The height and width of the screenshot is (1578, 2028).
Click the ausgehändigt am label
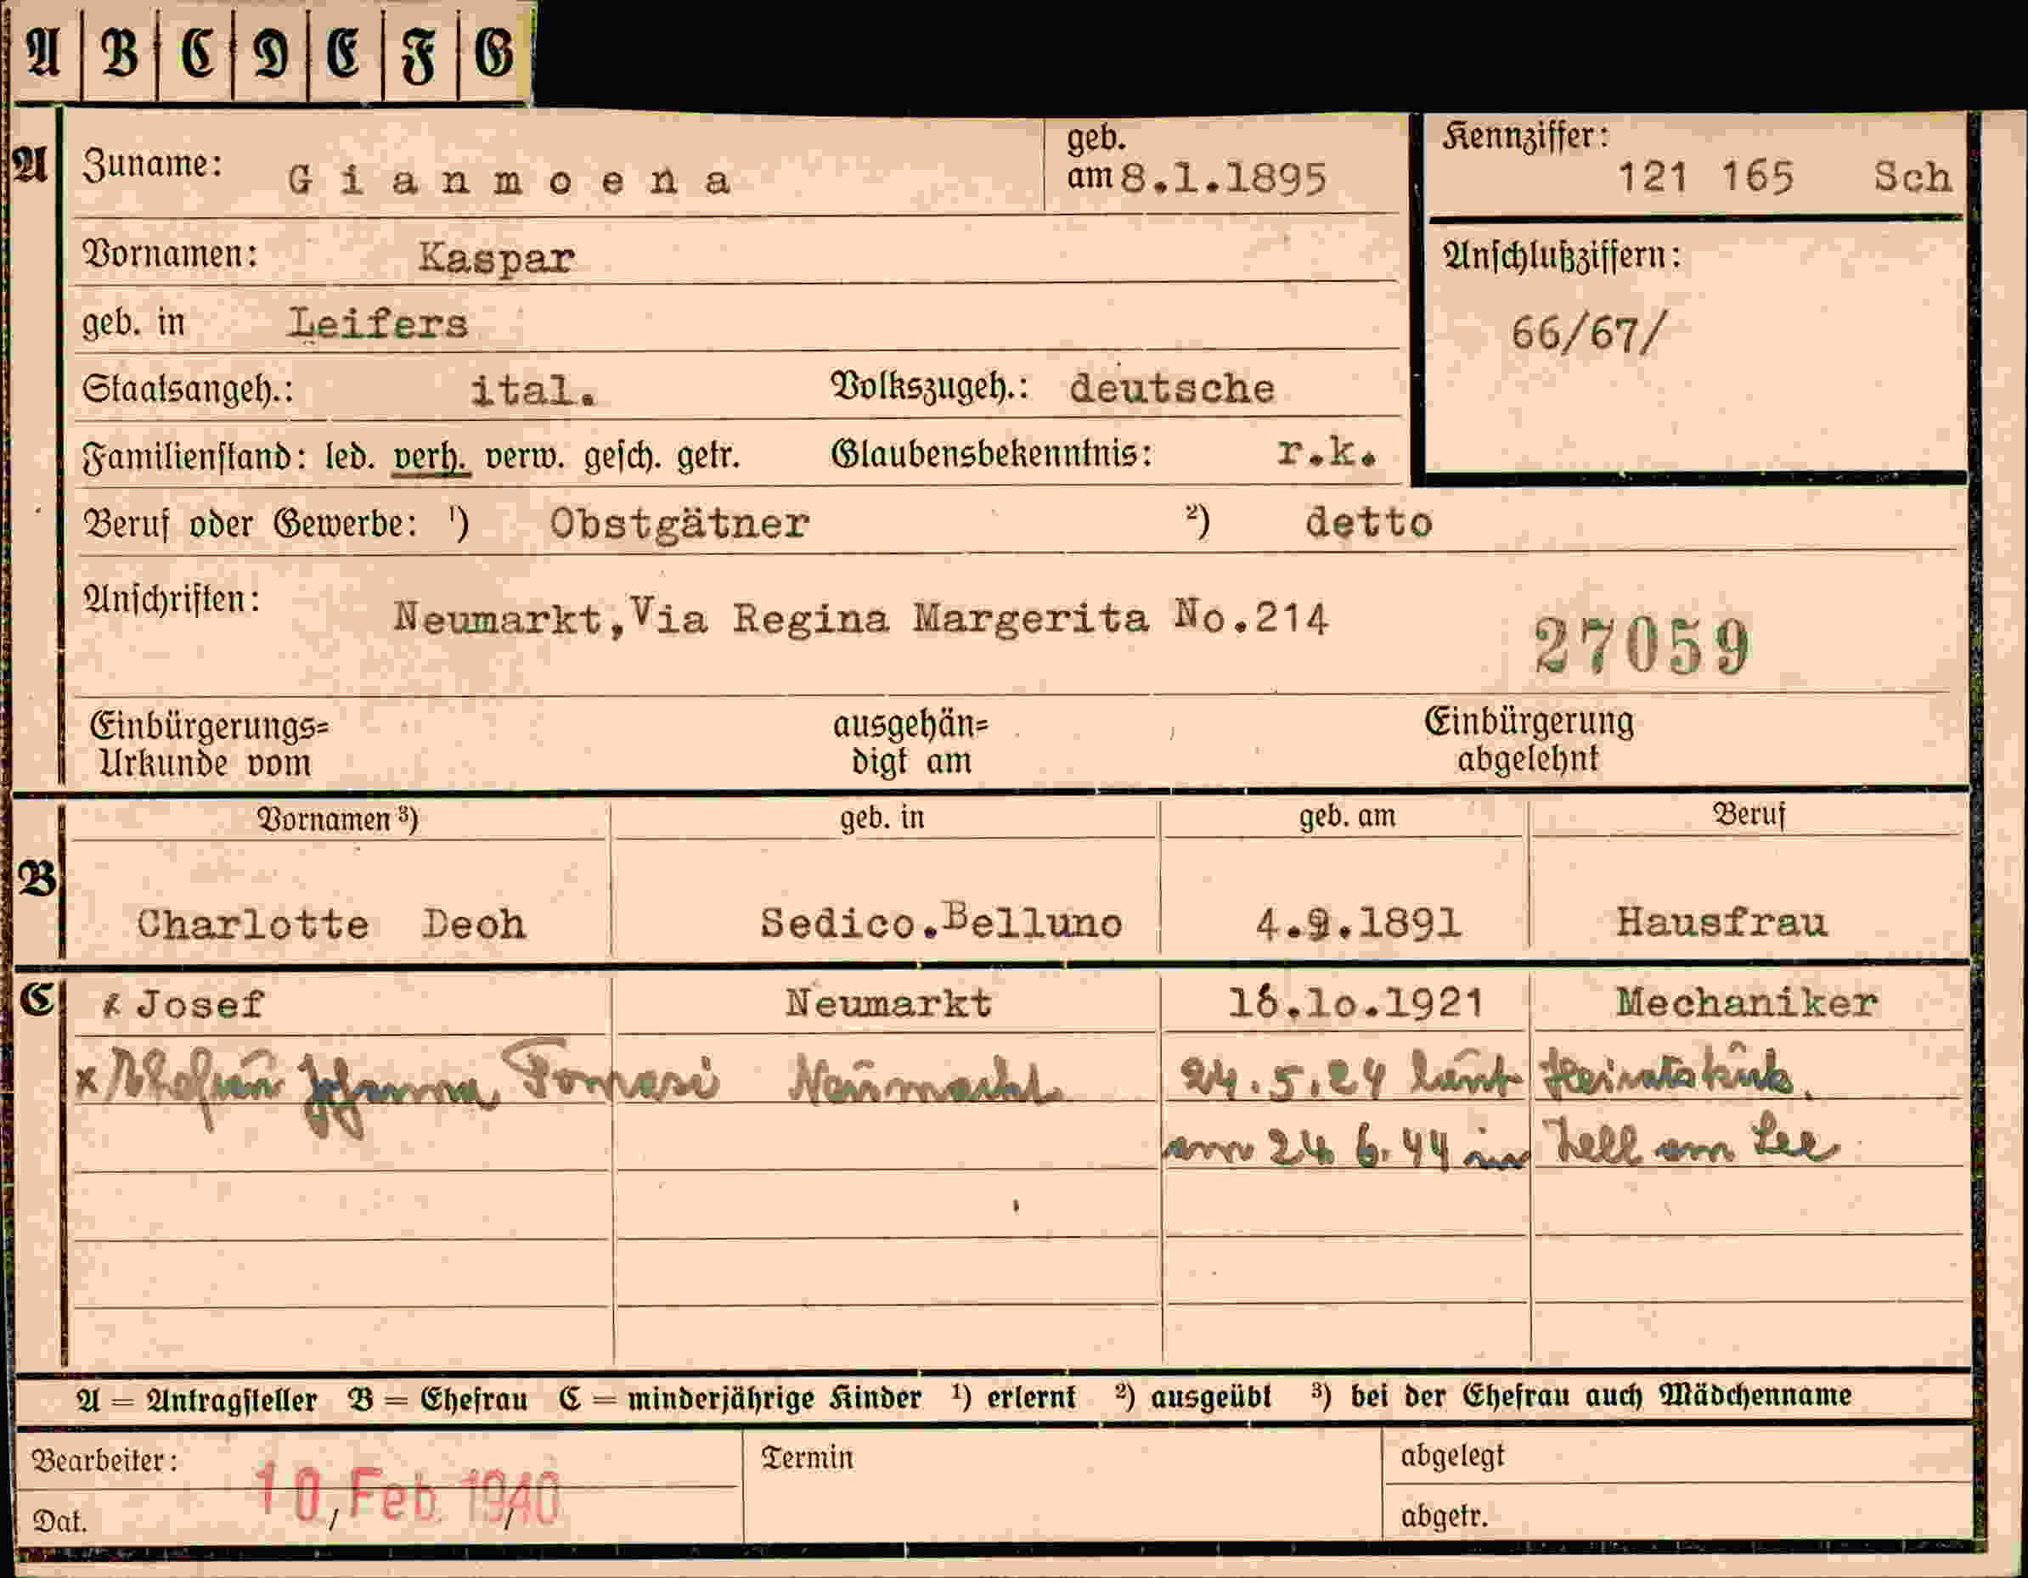click(x=910, y=743)
